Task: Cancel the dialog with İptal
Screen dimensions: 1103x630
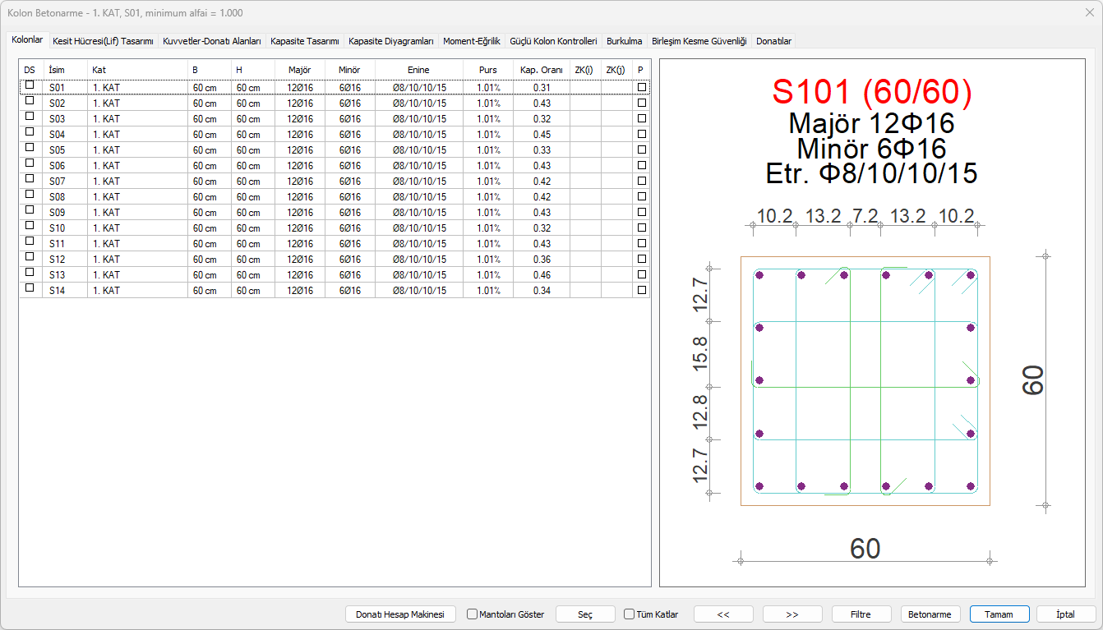Action: [1066, 614]
